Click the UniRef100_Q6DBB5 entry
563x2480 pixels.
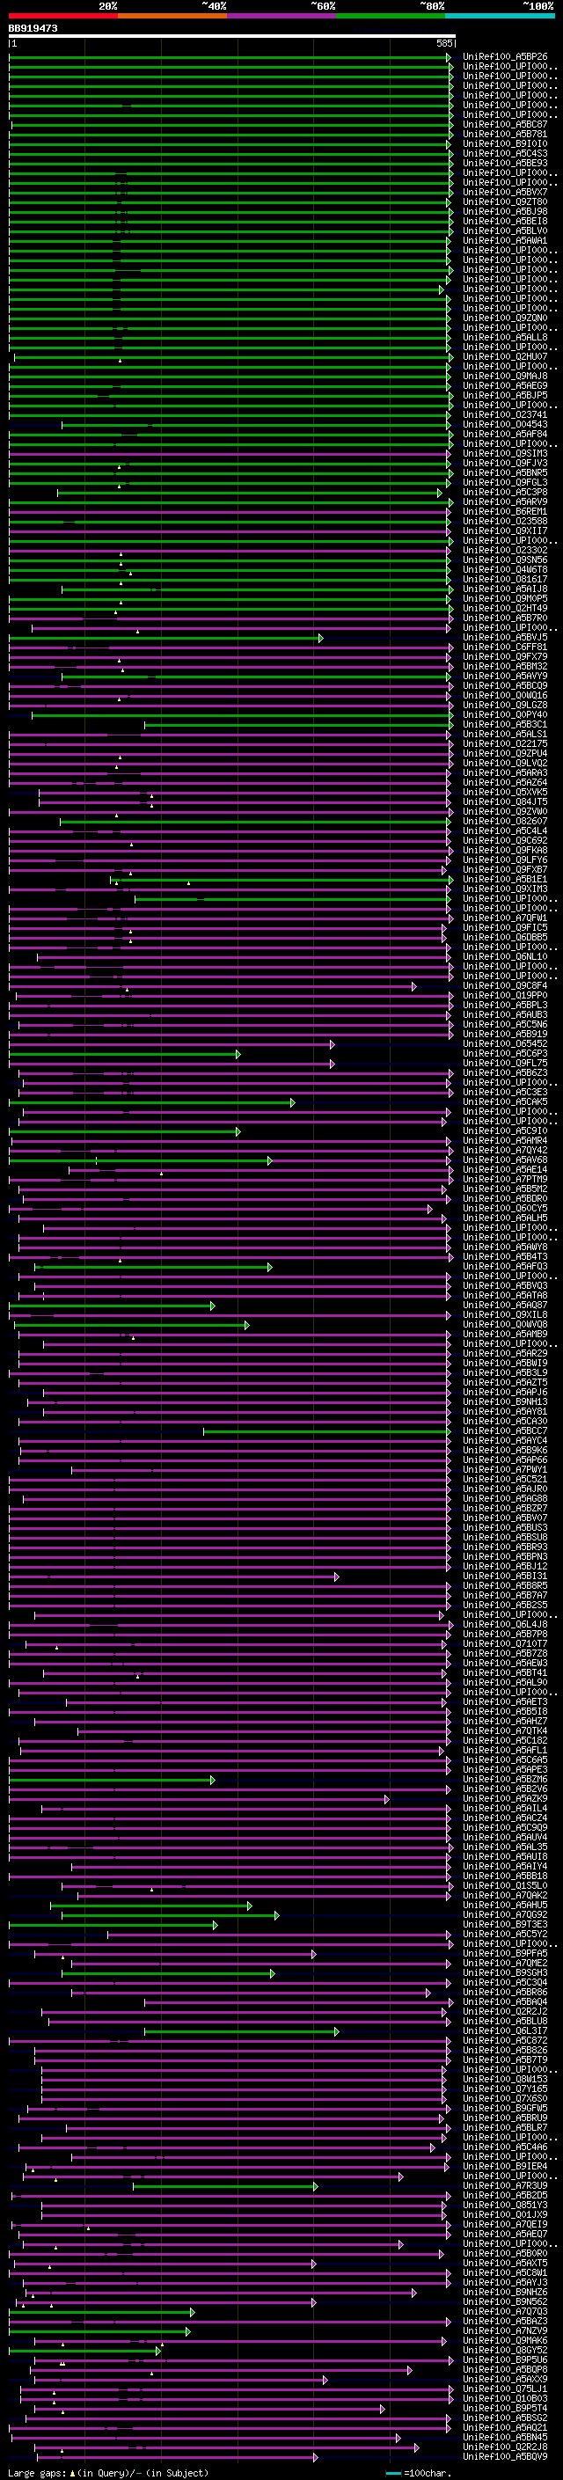pyautogui.click(x=504, y=938)
